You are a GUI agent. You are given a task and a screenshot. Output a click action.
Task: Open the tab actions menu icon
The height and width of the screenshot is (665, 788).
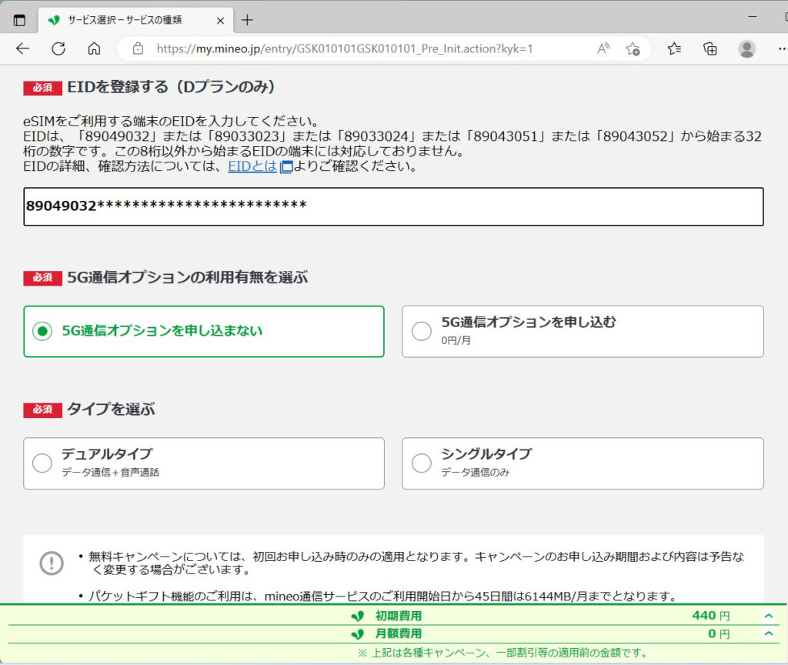coord(19,20)
